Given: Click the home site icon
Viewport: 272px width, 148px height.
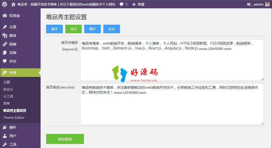Looking at the screenshot, I should pyautogui.click(x=13, y=4).
